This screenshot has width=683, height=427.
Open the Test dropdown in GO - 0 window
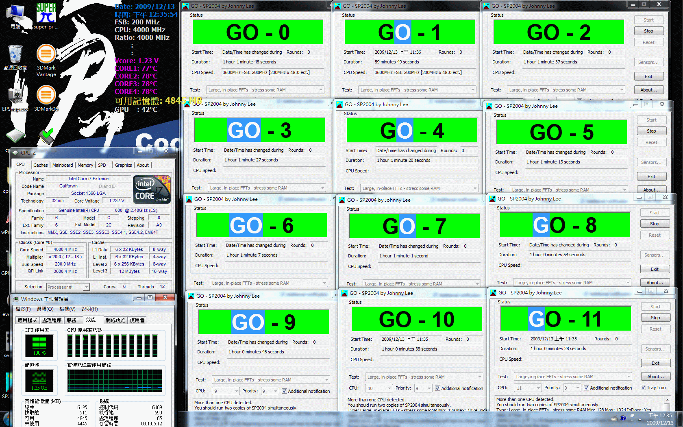(265, 90)
